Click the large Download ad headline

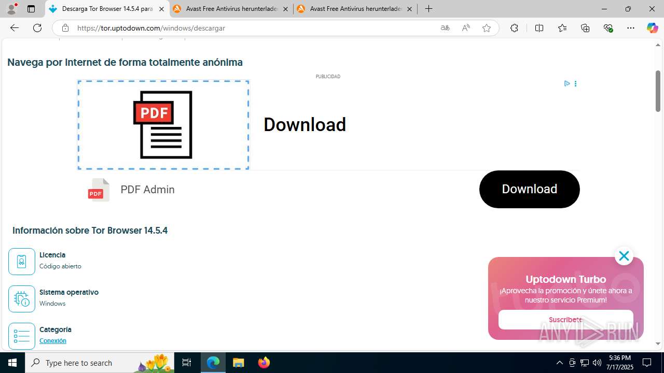(305, 125)
